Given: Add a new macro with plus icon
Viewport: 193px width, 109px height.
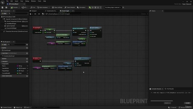Looking at the screenshot, I should [x=27, y=59].
